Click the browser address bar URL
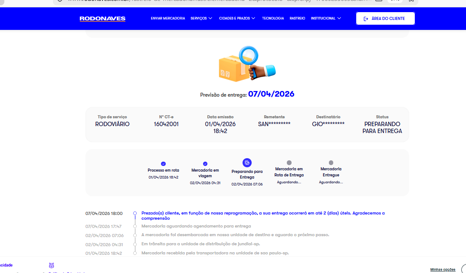 pos(219,1)
